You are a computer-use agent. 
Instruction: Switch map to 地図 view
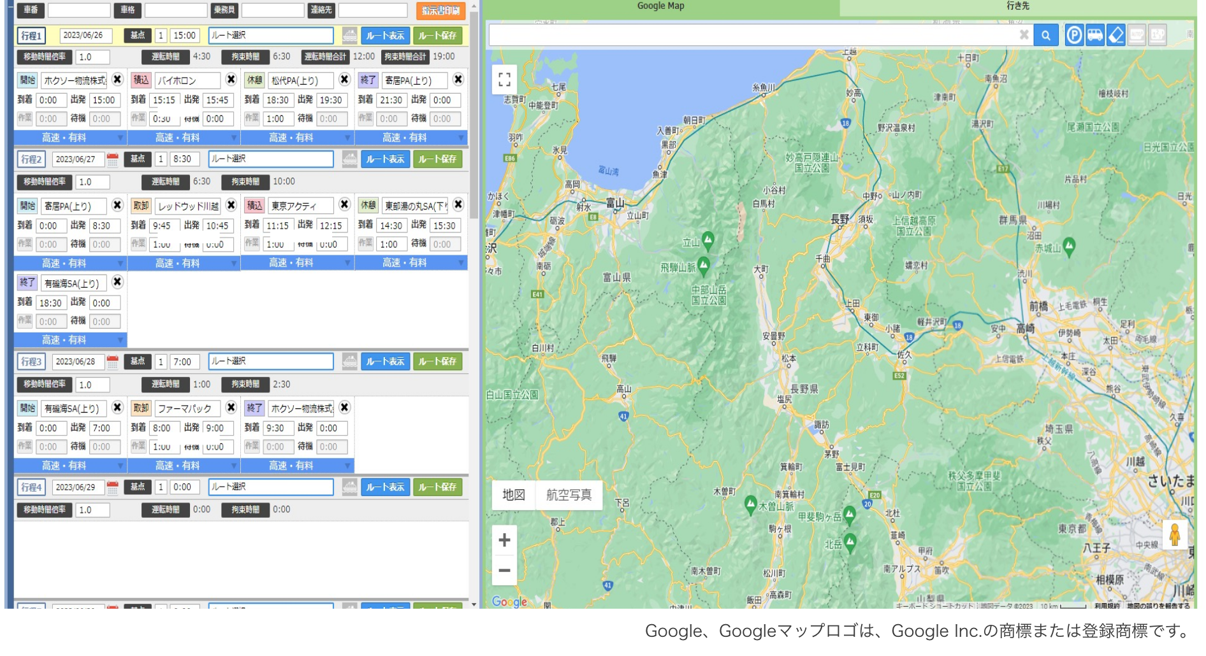(514, 495)
